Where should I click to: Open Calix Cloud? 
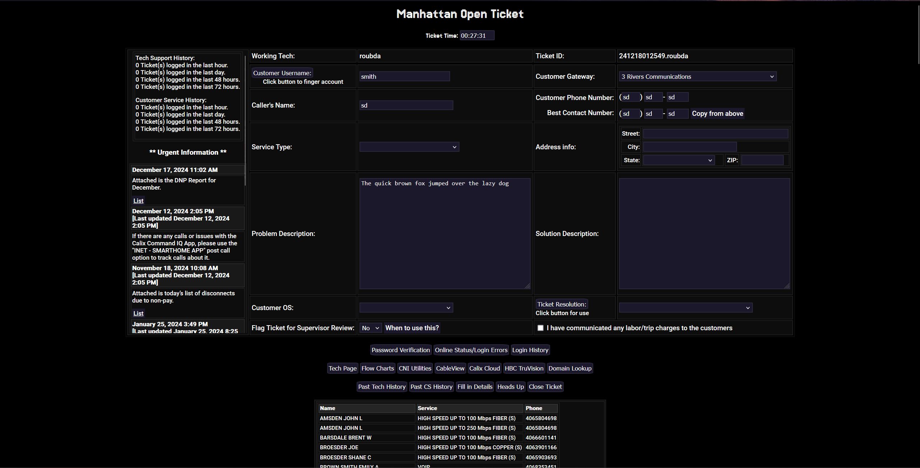[x=484, y=368]
